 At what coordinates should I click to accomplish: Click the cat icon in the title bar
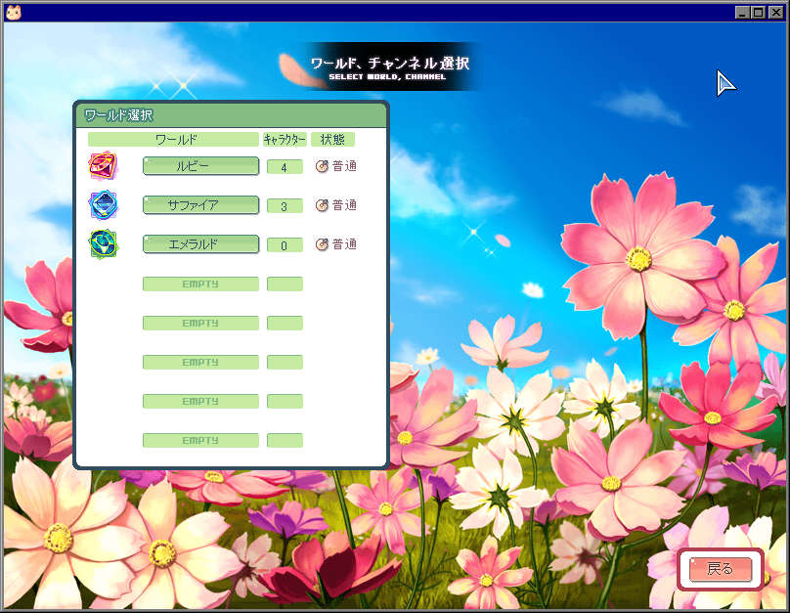coord(14,12)
